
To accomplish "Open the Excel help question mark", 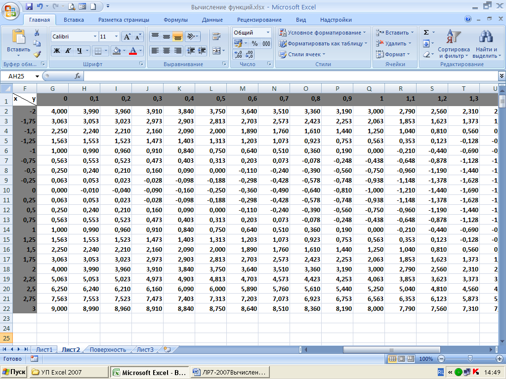I will tap(468, 19).
